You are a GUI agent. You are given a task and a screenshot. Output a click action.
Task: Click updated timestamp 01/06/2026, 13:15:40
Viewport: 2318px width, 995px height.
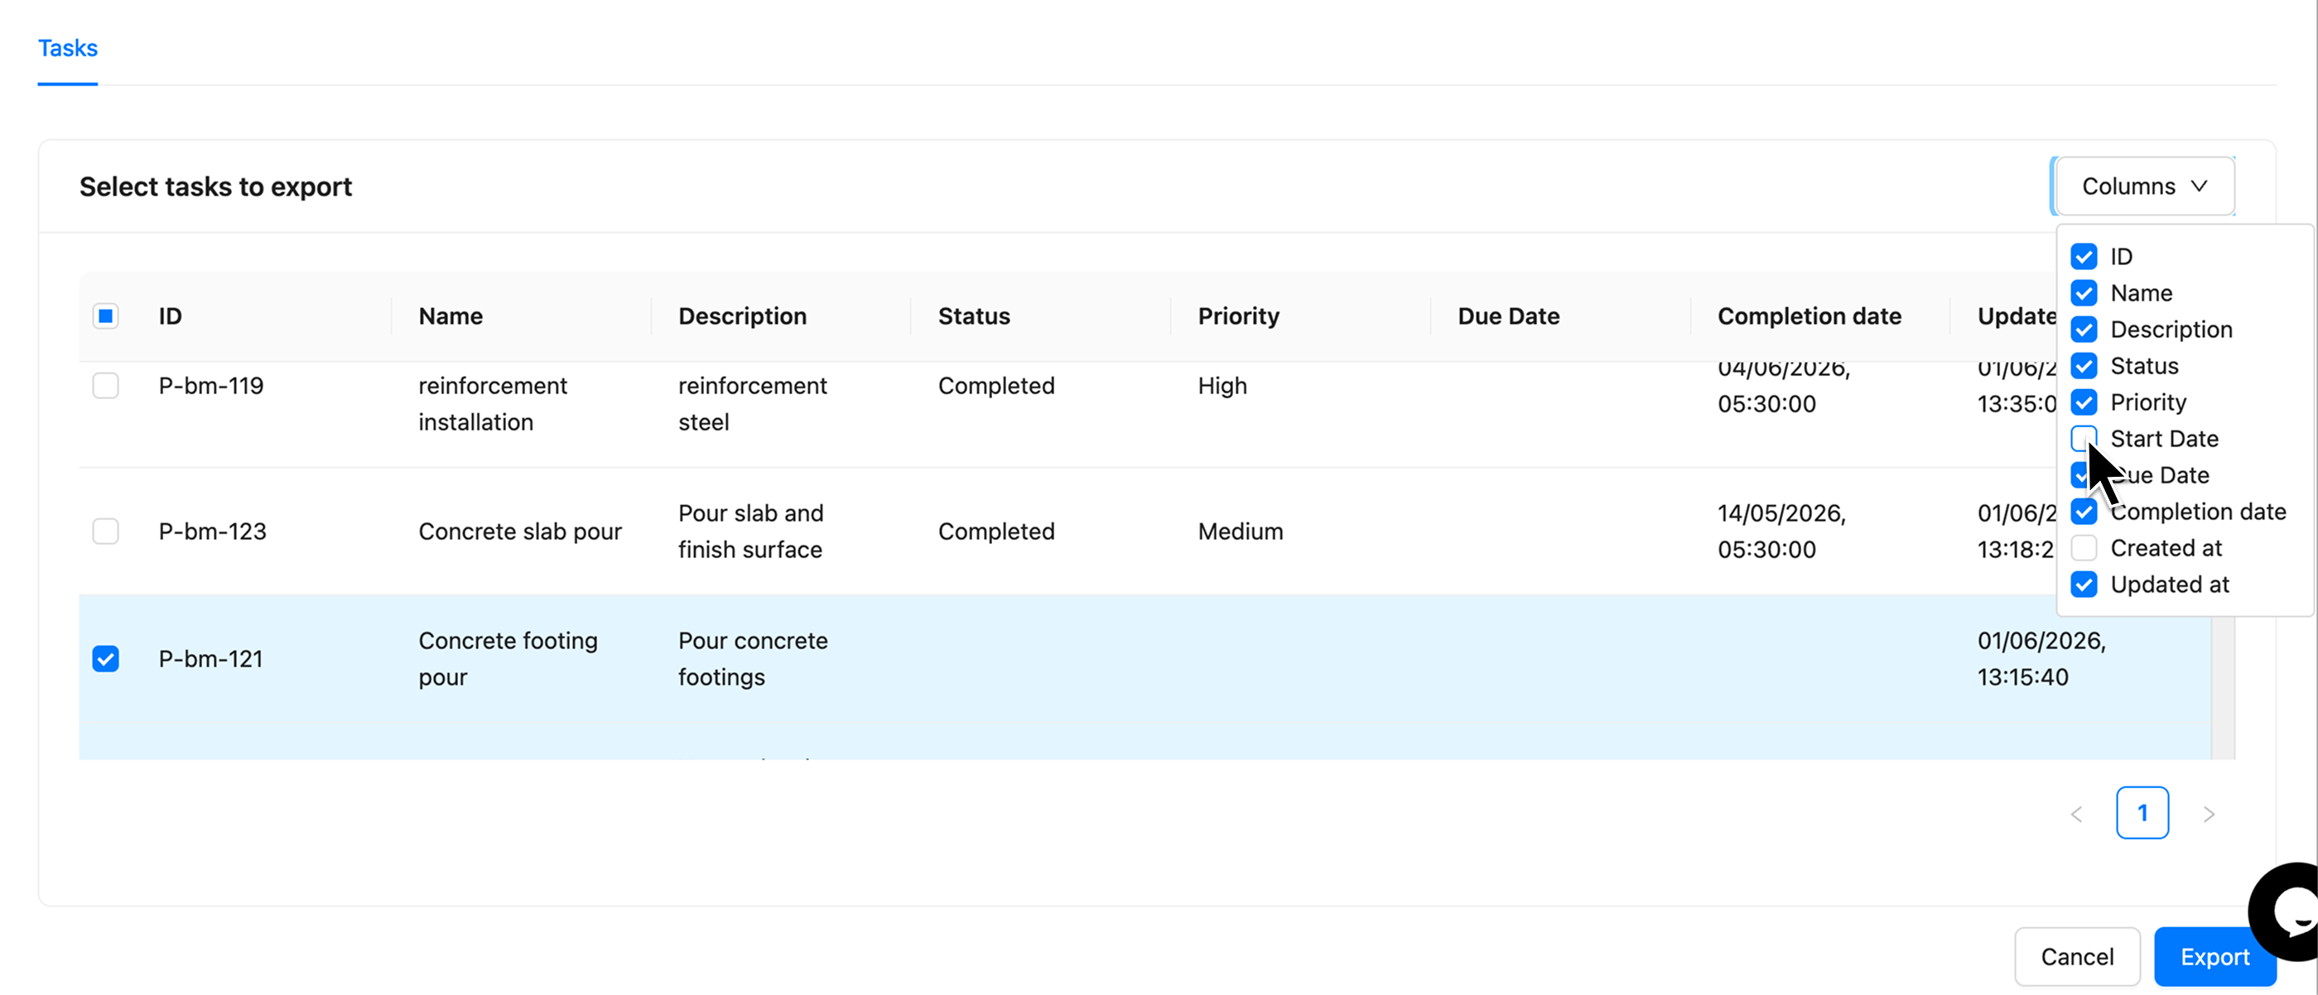click(2041, 659)
